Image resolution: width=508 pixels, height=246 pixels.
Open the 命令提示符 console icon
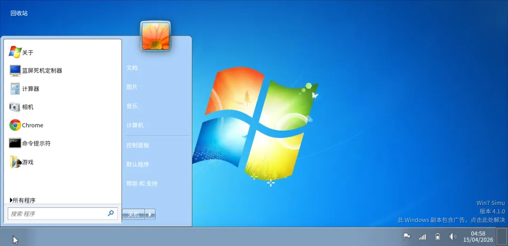tap(15, 143)
